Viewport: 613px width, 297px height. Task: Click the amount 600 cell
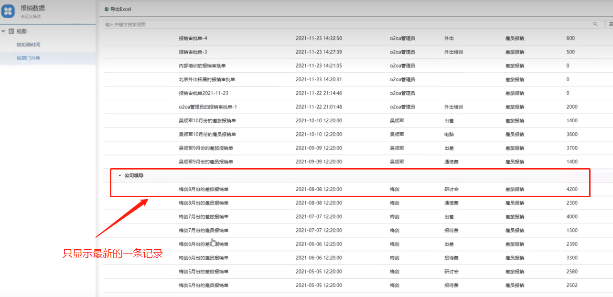tap(570, 38)
